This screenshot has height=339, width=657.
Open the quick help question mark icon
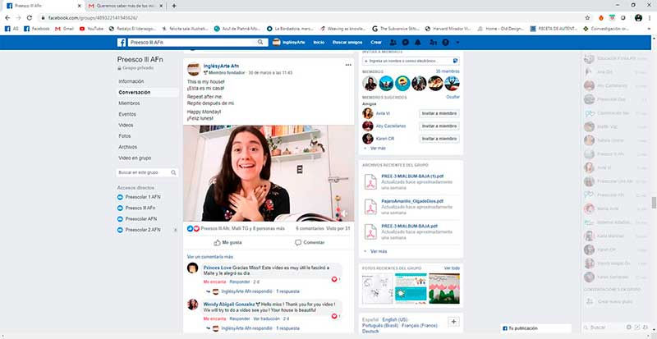point(445,43)
